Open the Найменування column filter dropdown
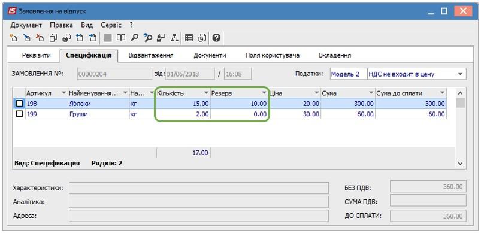 (125, 93)
